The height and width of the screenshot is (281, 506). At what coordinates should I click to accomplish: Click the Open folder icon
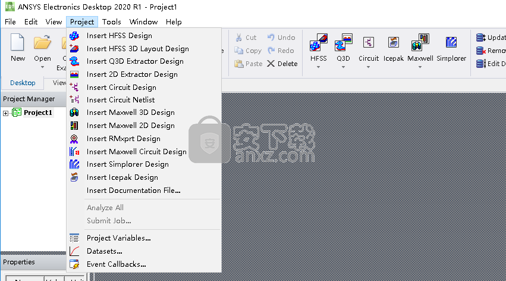coord(42,42)
